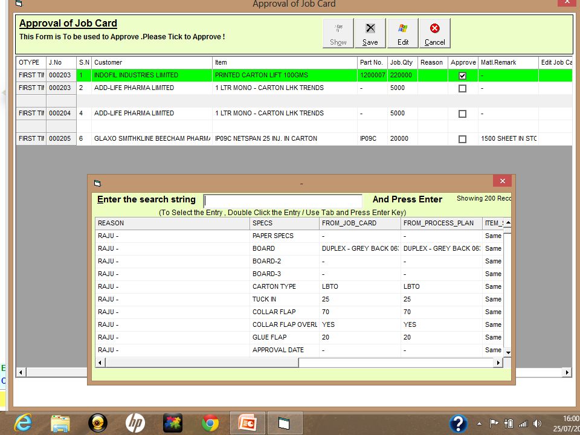
Task: Click 1500 SHEET IN STC remark cell
Action: coord(508,139)
